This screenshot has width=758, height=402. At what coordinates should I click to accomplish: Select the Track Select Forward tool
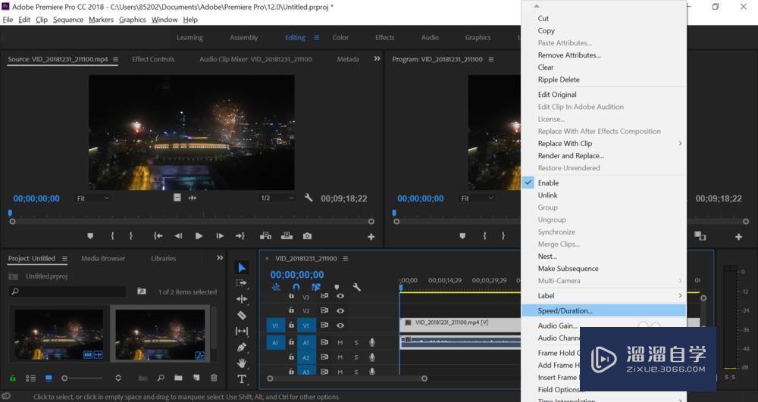pyautogui.click(x=241, y=283)
